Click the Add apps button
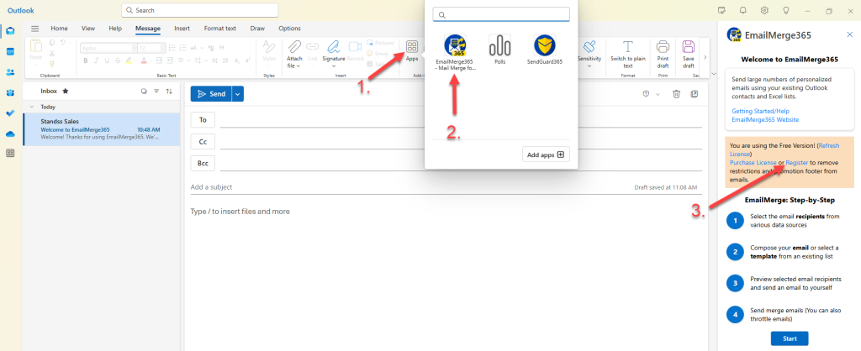 click(x=546, y=155)
